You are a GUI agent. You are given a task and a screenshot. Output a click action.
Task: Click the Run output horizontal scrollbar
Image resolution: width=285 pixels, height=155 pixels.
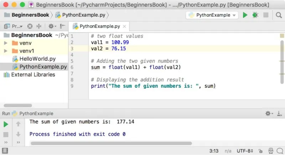click(x=111, y=143)
